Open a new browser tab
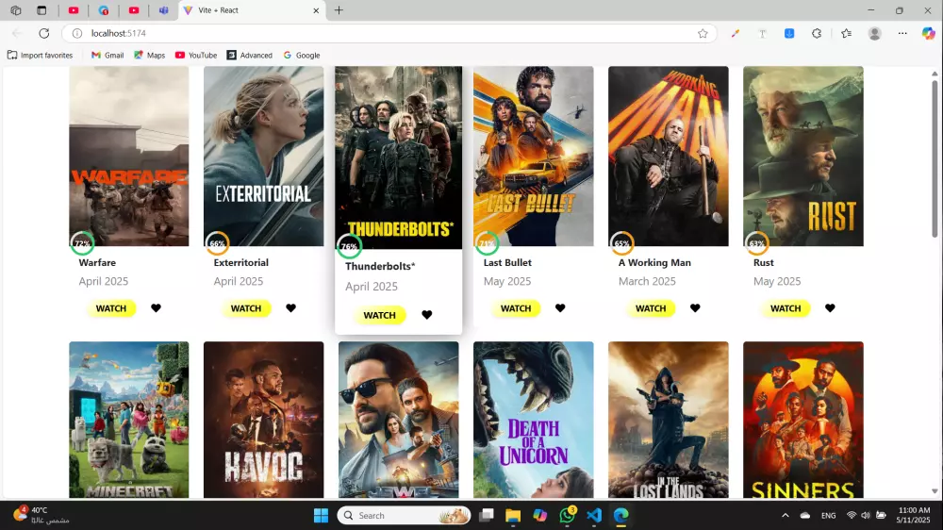Viewport: 943px width, 530px height. click(x=339, y=10)
